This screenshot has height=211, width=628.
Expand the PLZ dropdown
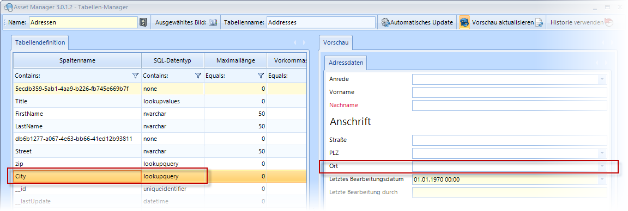[602, 153]
